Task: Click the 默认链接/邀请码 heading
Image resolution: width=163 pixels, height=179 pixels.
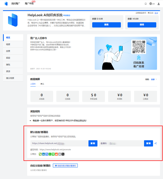Action: [39, 132]
